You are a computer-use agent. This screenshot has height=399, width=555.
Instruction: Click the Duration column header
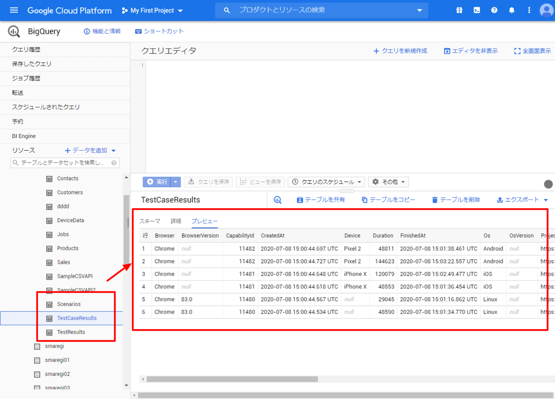tap(383, 235)
